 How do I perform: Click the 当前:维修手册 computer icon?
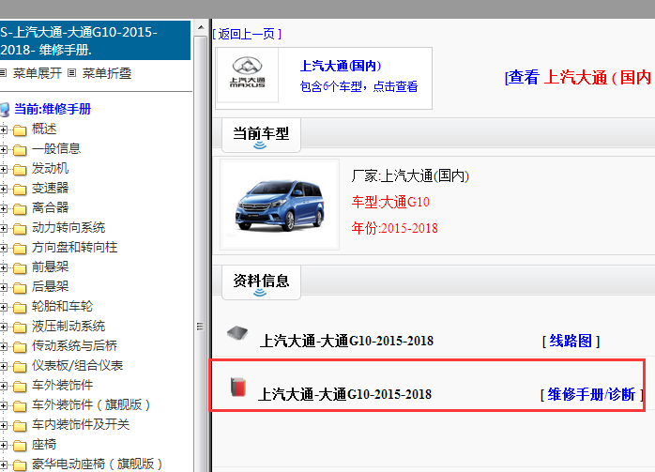click(5, 110)
